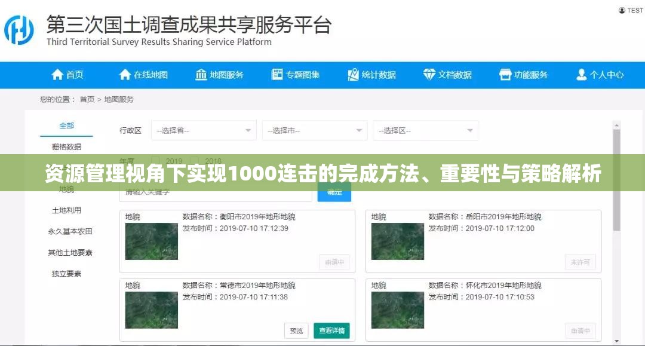Open the --选择市-- city dropdown
Screen dimensions: 645x346
(x=314, y=130)
